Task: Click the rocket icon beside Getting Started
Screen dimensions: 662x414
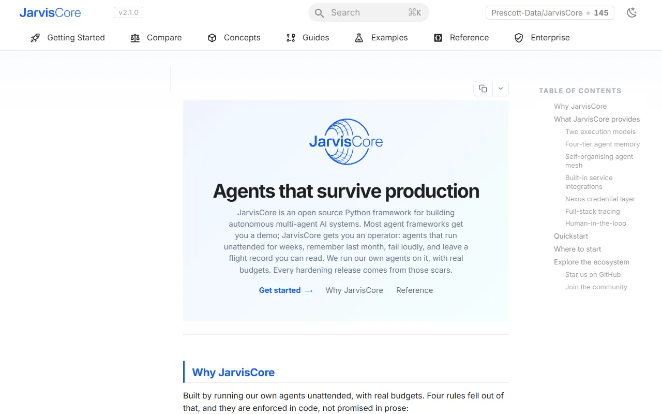Action: tap(35, 38)
